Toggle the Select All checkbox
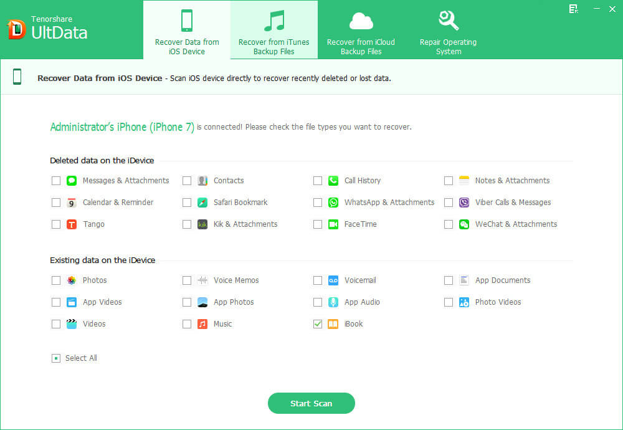This screenshot has height=430, width=623. point(56,358)
